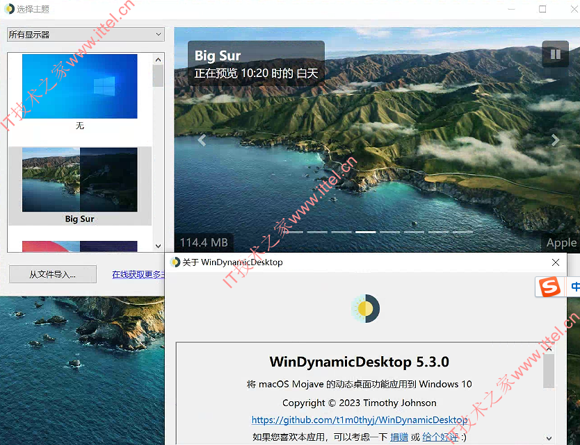This screenshot has width=580, height=445.
Task: Click the Sogou input method S icon
Action: pos(549,287)
